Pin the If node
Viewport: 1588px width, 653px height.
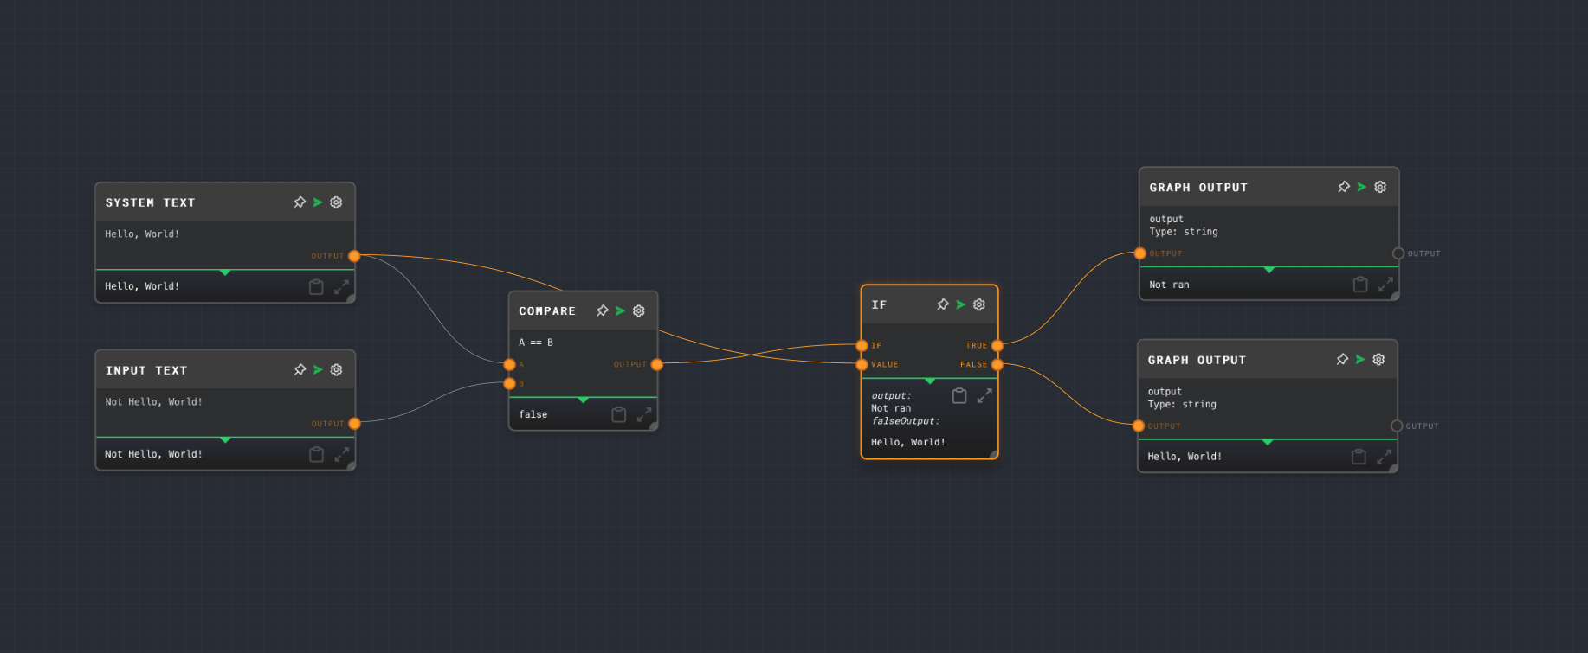pyautogui.click(x=943, y=304)
